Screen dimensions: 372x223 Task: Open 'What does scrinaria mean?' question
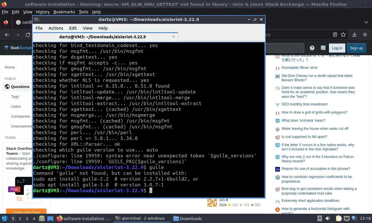[303, 121]
